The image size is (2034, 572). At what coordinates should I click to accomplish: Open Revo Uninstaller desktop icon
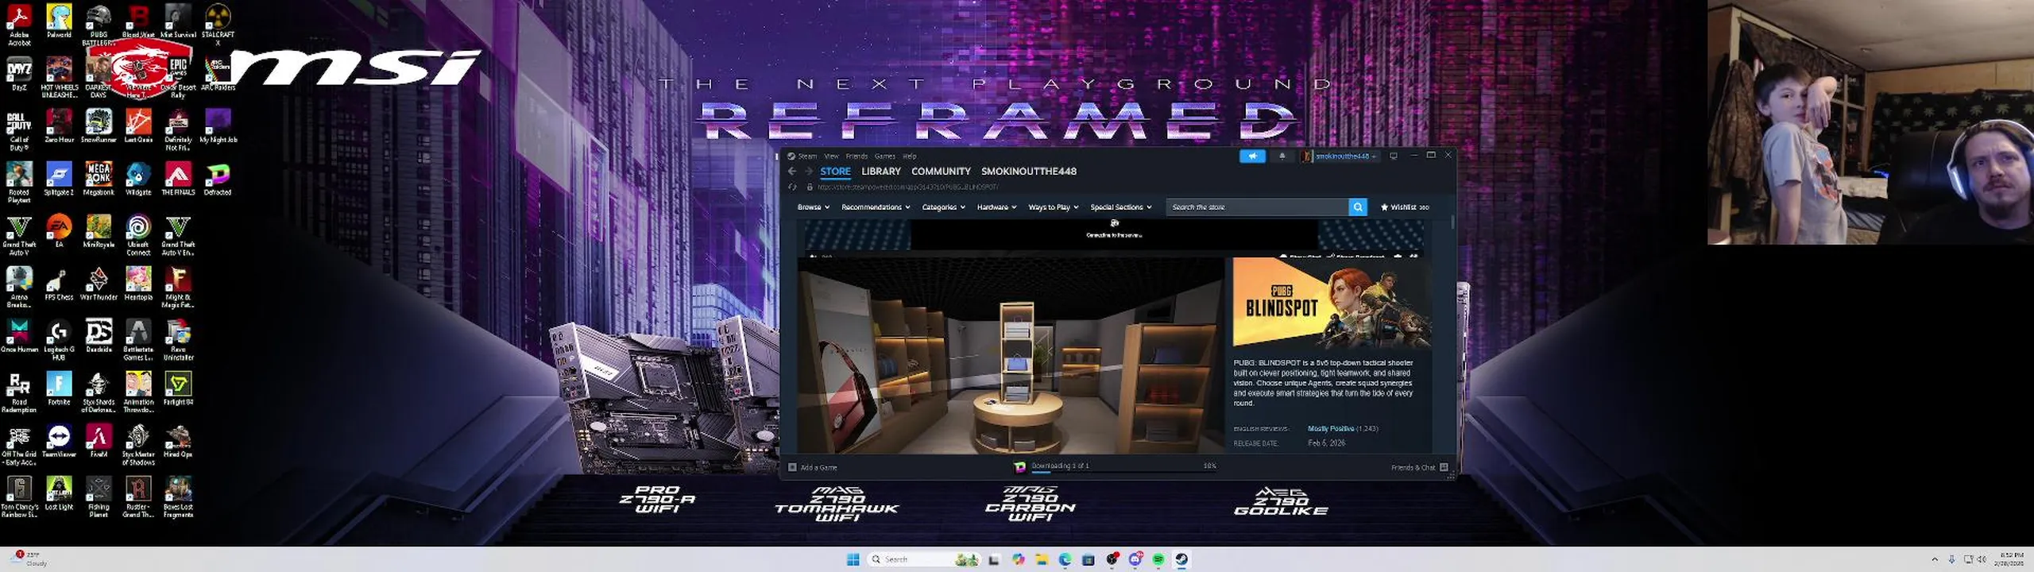tap(178, 340)
